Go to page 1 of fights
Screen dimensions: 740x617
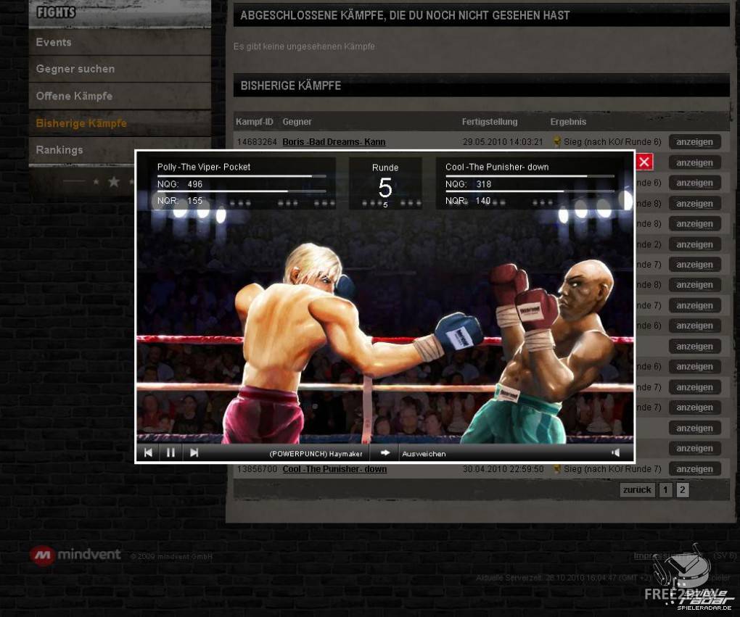click(x=665, y=489)
